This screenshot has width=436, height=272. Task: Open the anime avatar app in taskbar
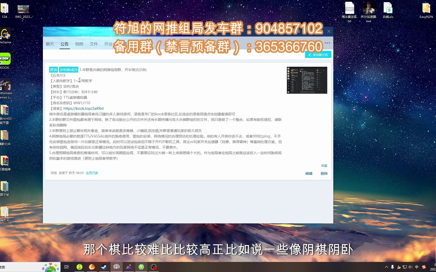117,267
